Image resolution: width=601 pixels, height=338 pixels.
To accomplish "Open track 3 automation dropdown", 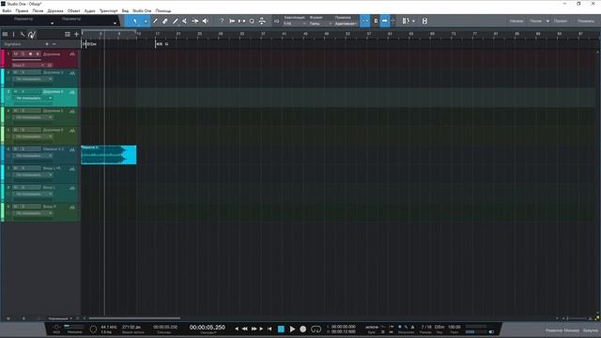I will pos(33,98).
